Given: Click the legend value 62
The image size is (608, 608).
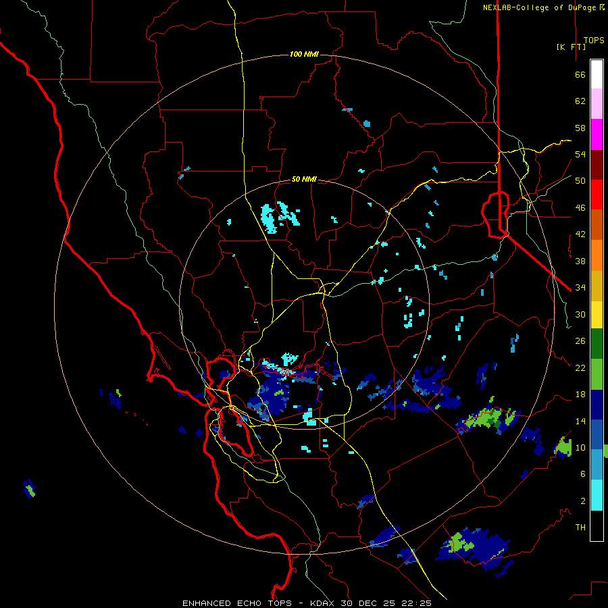Looking at the screenshot, I should coord(580,101).
